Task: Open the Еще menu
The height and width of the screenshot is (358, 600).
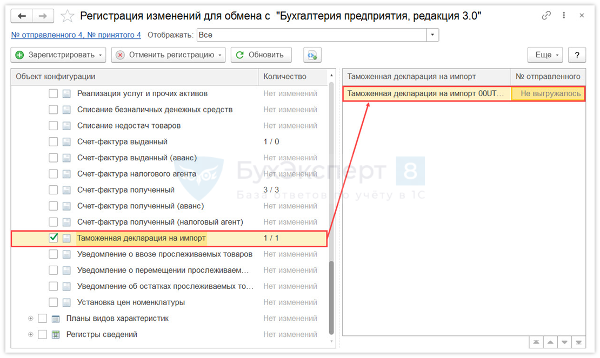Action: tap(545, 55)
